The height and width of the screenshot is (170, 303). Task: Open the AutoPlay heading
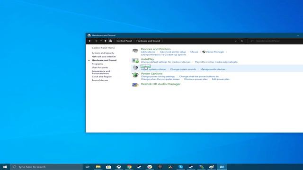point(147,59)
